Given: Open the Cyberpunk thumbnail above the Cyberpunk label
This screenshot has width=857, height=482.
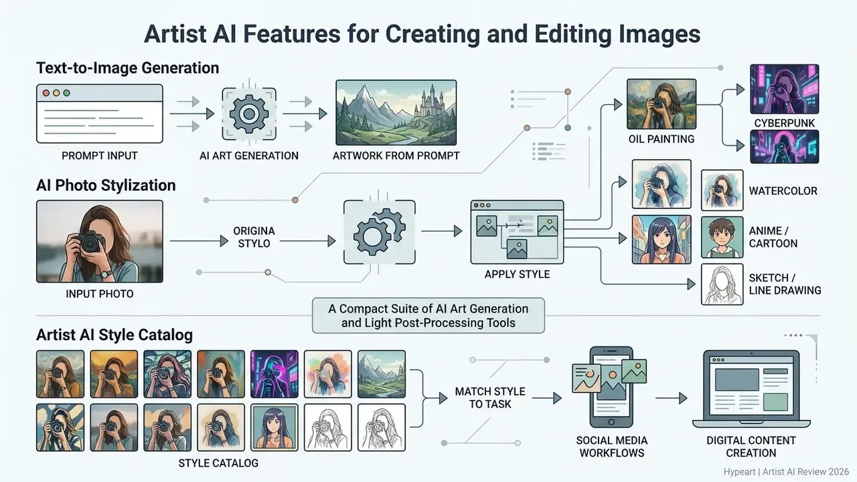Looking at the screenshot, I should point(785,90).
